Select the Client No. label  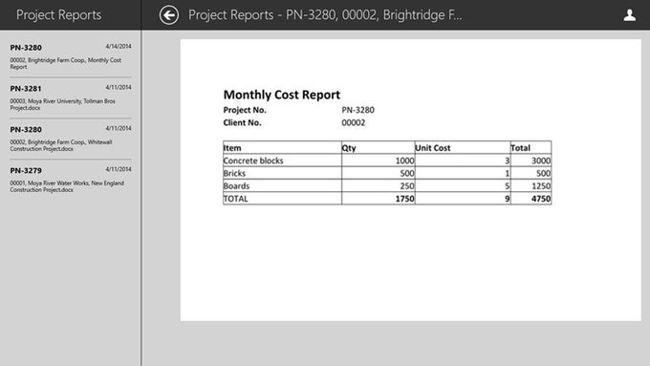(242, 122)
